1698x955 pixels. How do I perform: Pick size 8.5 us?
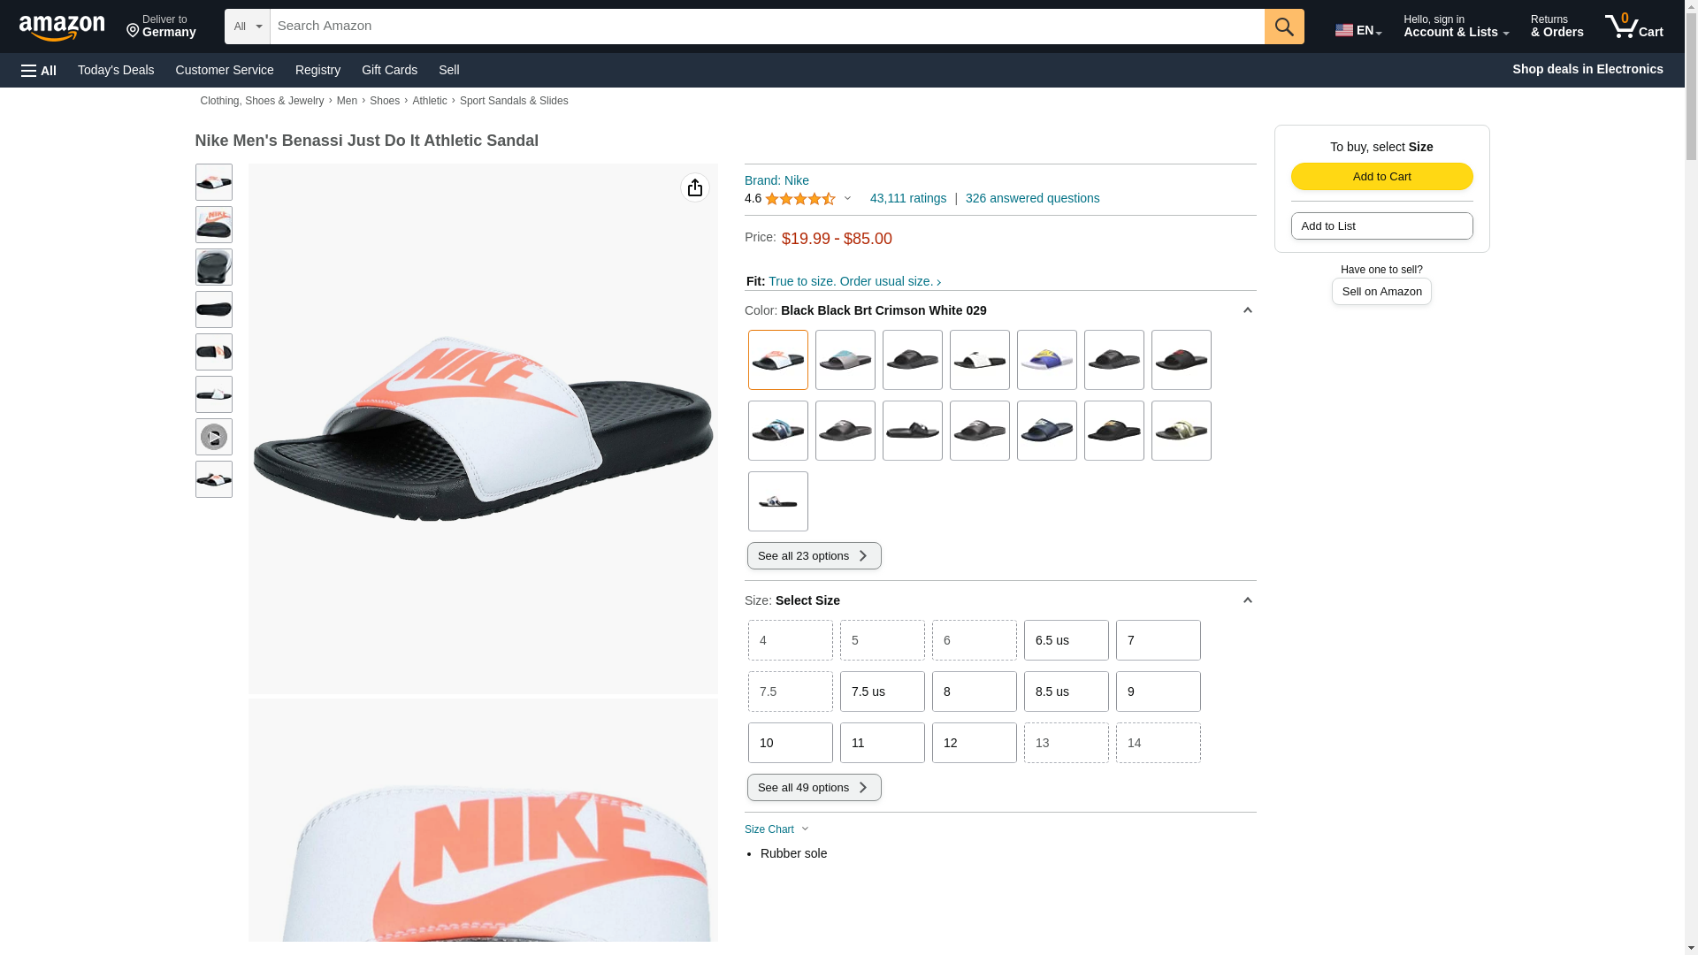[x=1066, y=691]
